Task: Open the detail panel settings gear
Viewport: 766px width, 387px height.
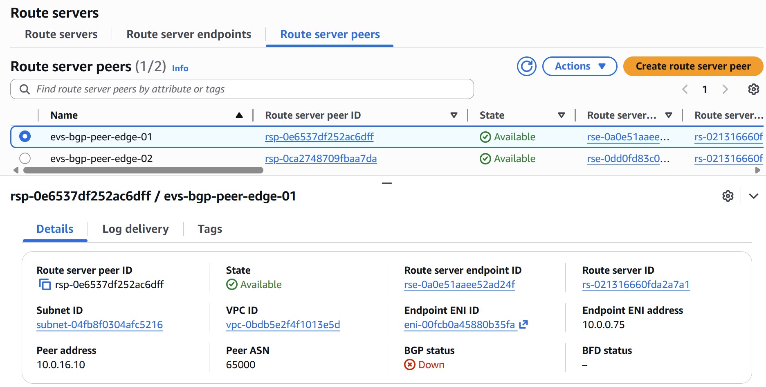Action: click(728, 196)
